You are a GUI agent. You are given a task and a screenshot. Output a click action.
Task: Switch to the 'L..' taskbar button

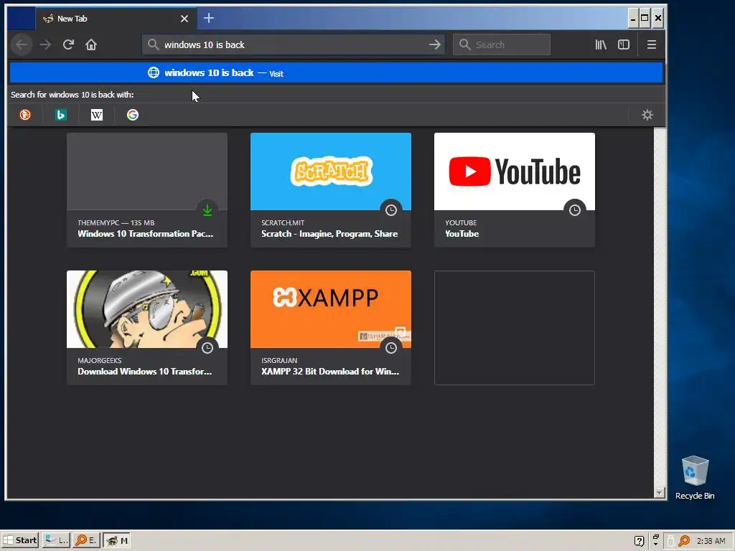tap(56, 540)
